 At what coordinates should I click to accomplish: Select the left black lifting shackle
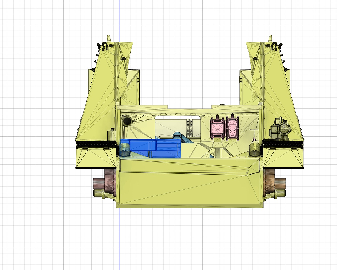tap(105, 46)
